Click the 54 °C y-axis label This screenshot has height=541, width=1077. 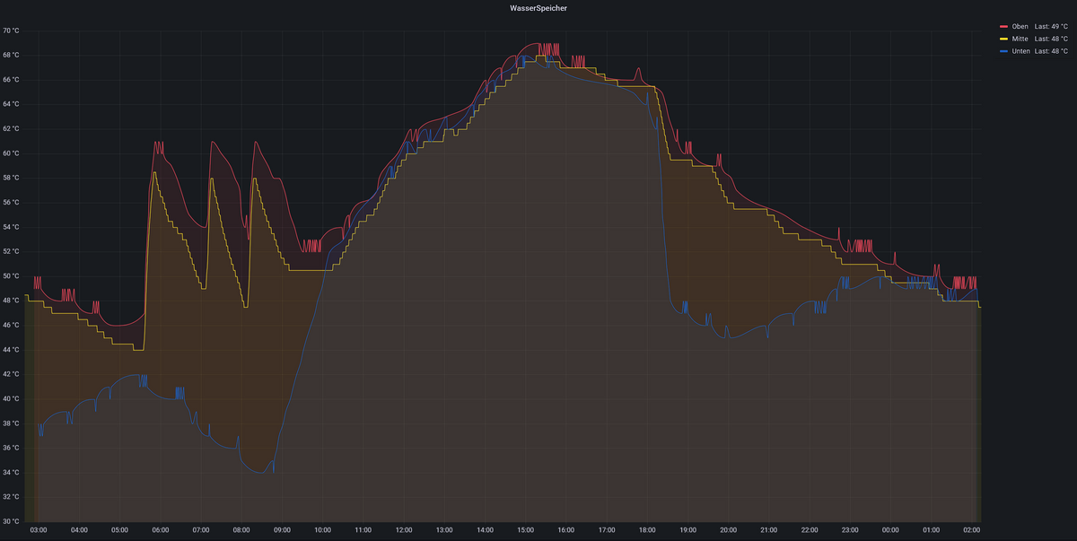(x=10, y=227)
